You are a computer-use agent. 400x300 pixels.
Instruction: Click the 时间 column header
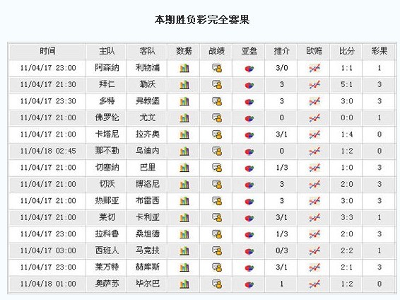tap(47, 51)
